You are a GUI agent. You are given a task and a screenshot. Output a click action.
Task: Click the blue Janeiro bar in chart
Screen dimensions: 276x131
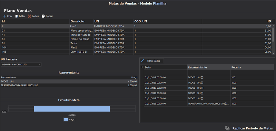point(72,109)
